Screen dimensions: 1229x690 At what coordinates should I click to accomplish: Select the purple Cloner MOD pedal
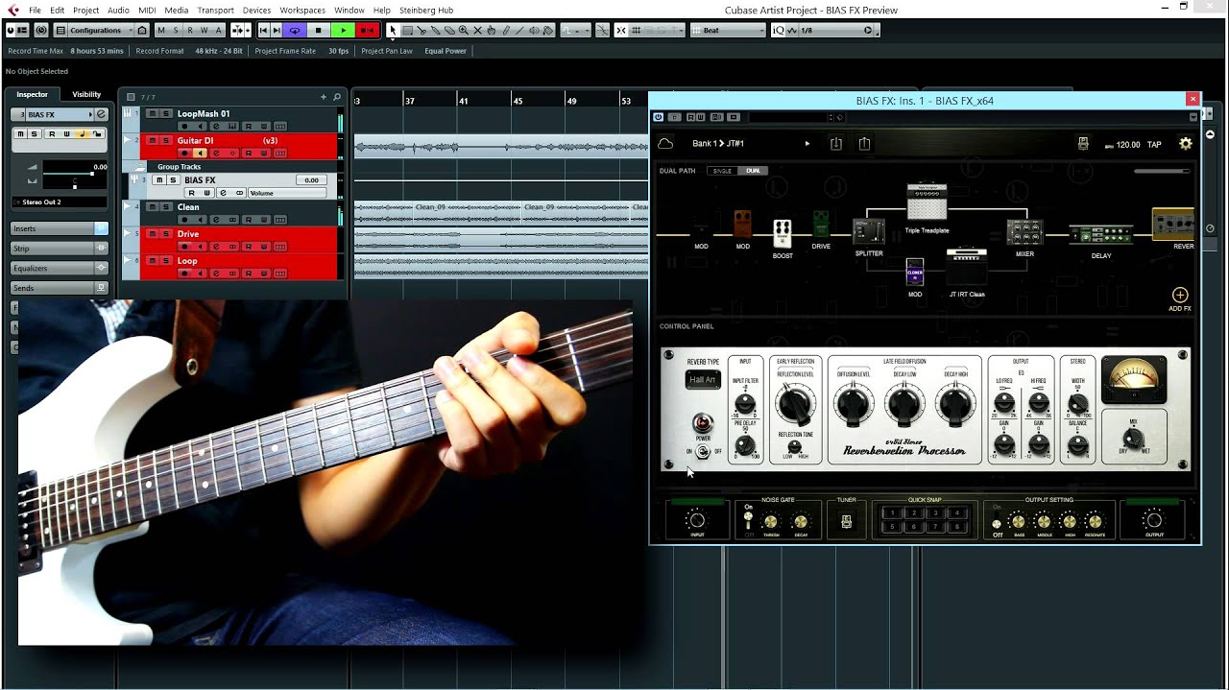tap(915, 273)
